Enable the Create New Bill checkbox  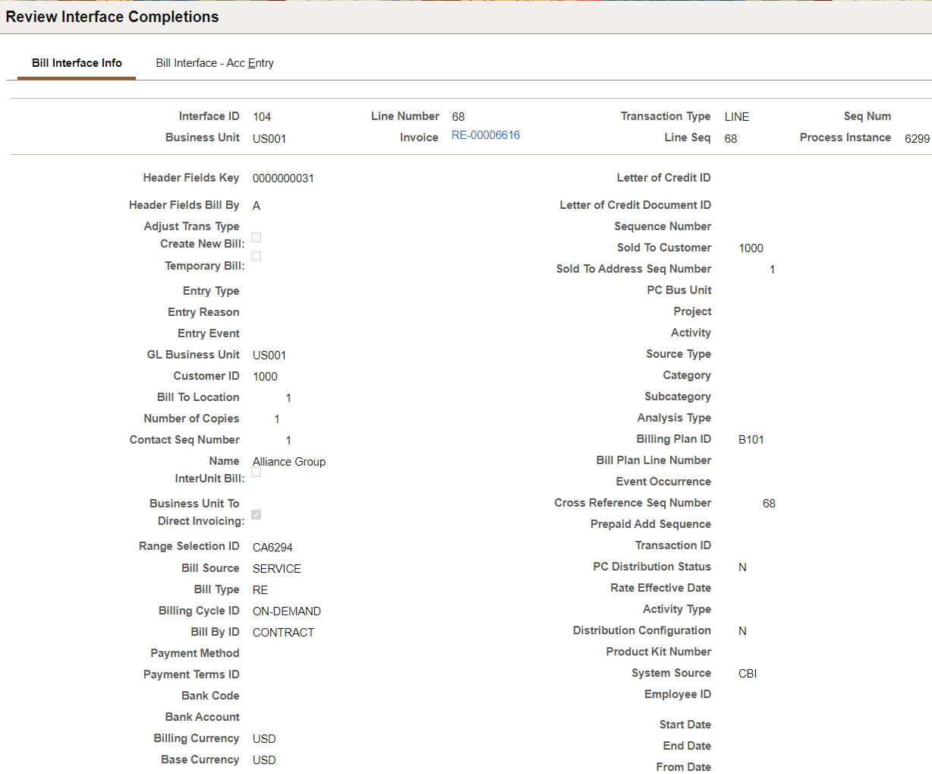[x=256, y=237]
